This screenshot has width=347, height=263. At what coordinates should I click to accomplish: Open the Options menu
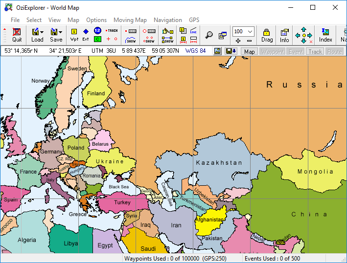pyautogui.click(x=96, y=20)
